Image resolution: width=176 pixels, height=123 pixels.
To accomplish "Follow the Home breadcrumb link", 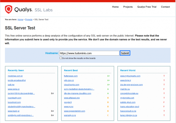I will pos(20,20).
